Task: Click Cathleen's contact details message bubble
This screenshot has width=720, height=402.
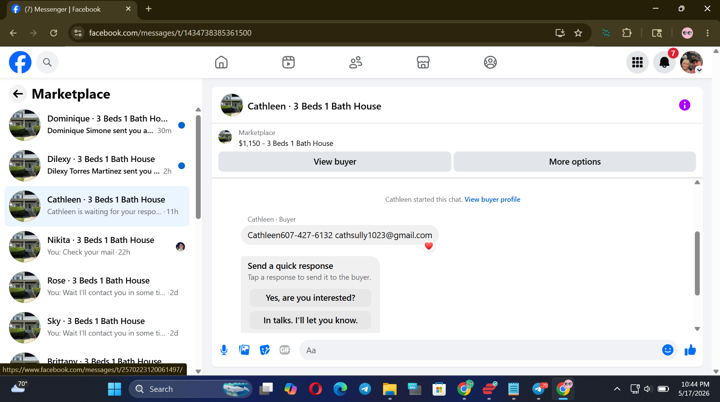Action: (340, 235)
